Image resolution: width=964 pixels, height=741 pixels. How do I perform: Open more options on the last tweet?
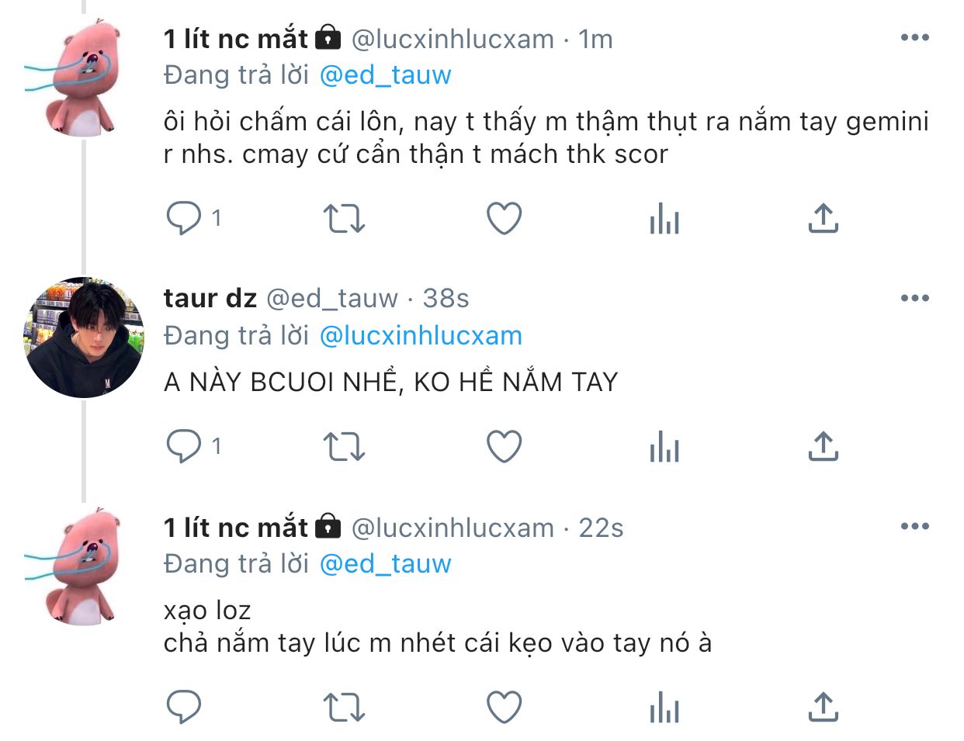pos(914,527)
